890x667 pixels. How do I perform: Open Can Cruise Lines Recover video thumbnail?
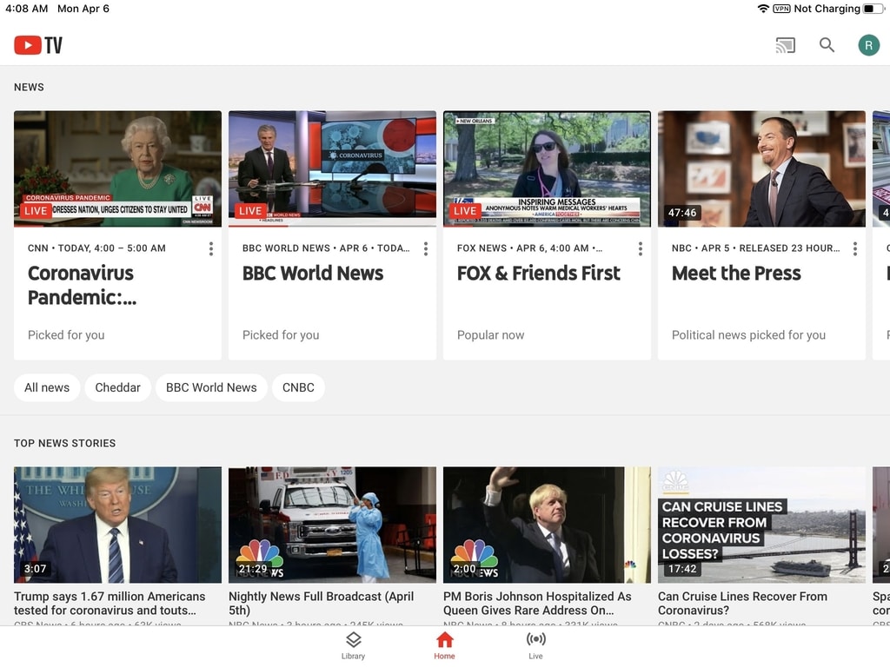[x=761, y=525]
